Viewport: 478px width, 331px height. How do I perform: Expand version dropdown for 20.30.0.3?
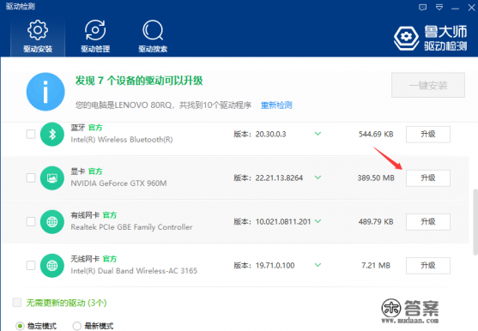pos(318,134)
